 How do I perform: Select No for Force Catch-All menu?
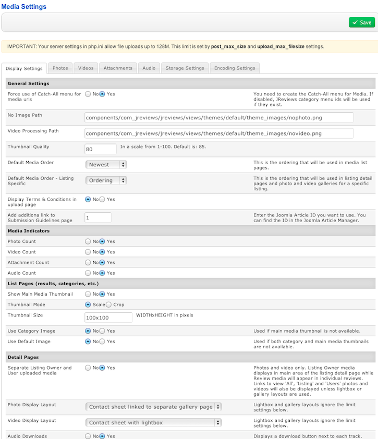click(88, 94)
